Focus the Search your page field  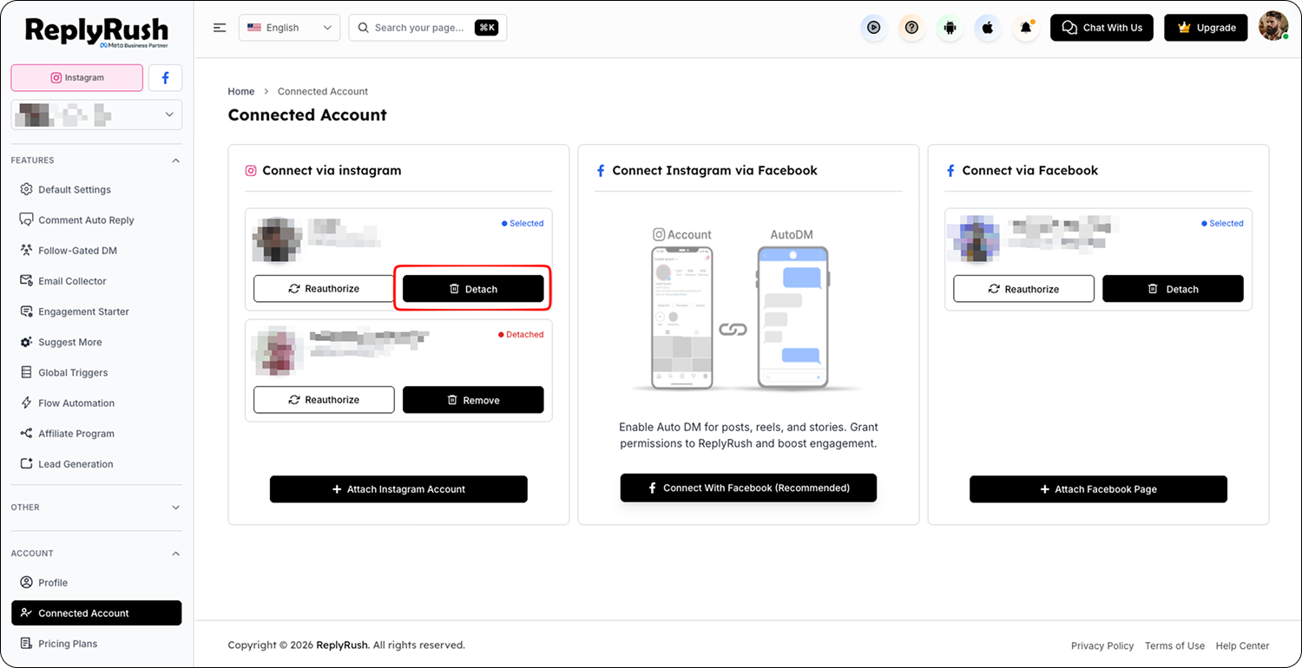428,28
